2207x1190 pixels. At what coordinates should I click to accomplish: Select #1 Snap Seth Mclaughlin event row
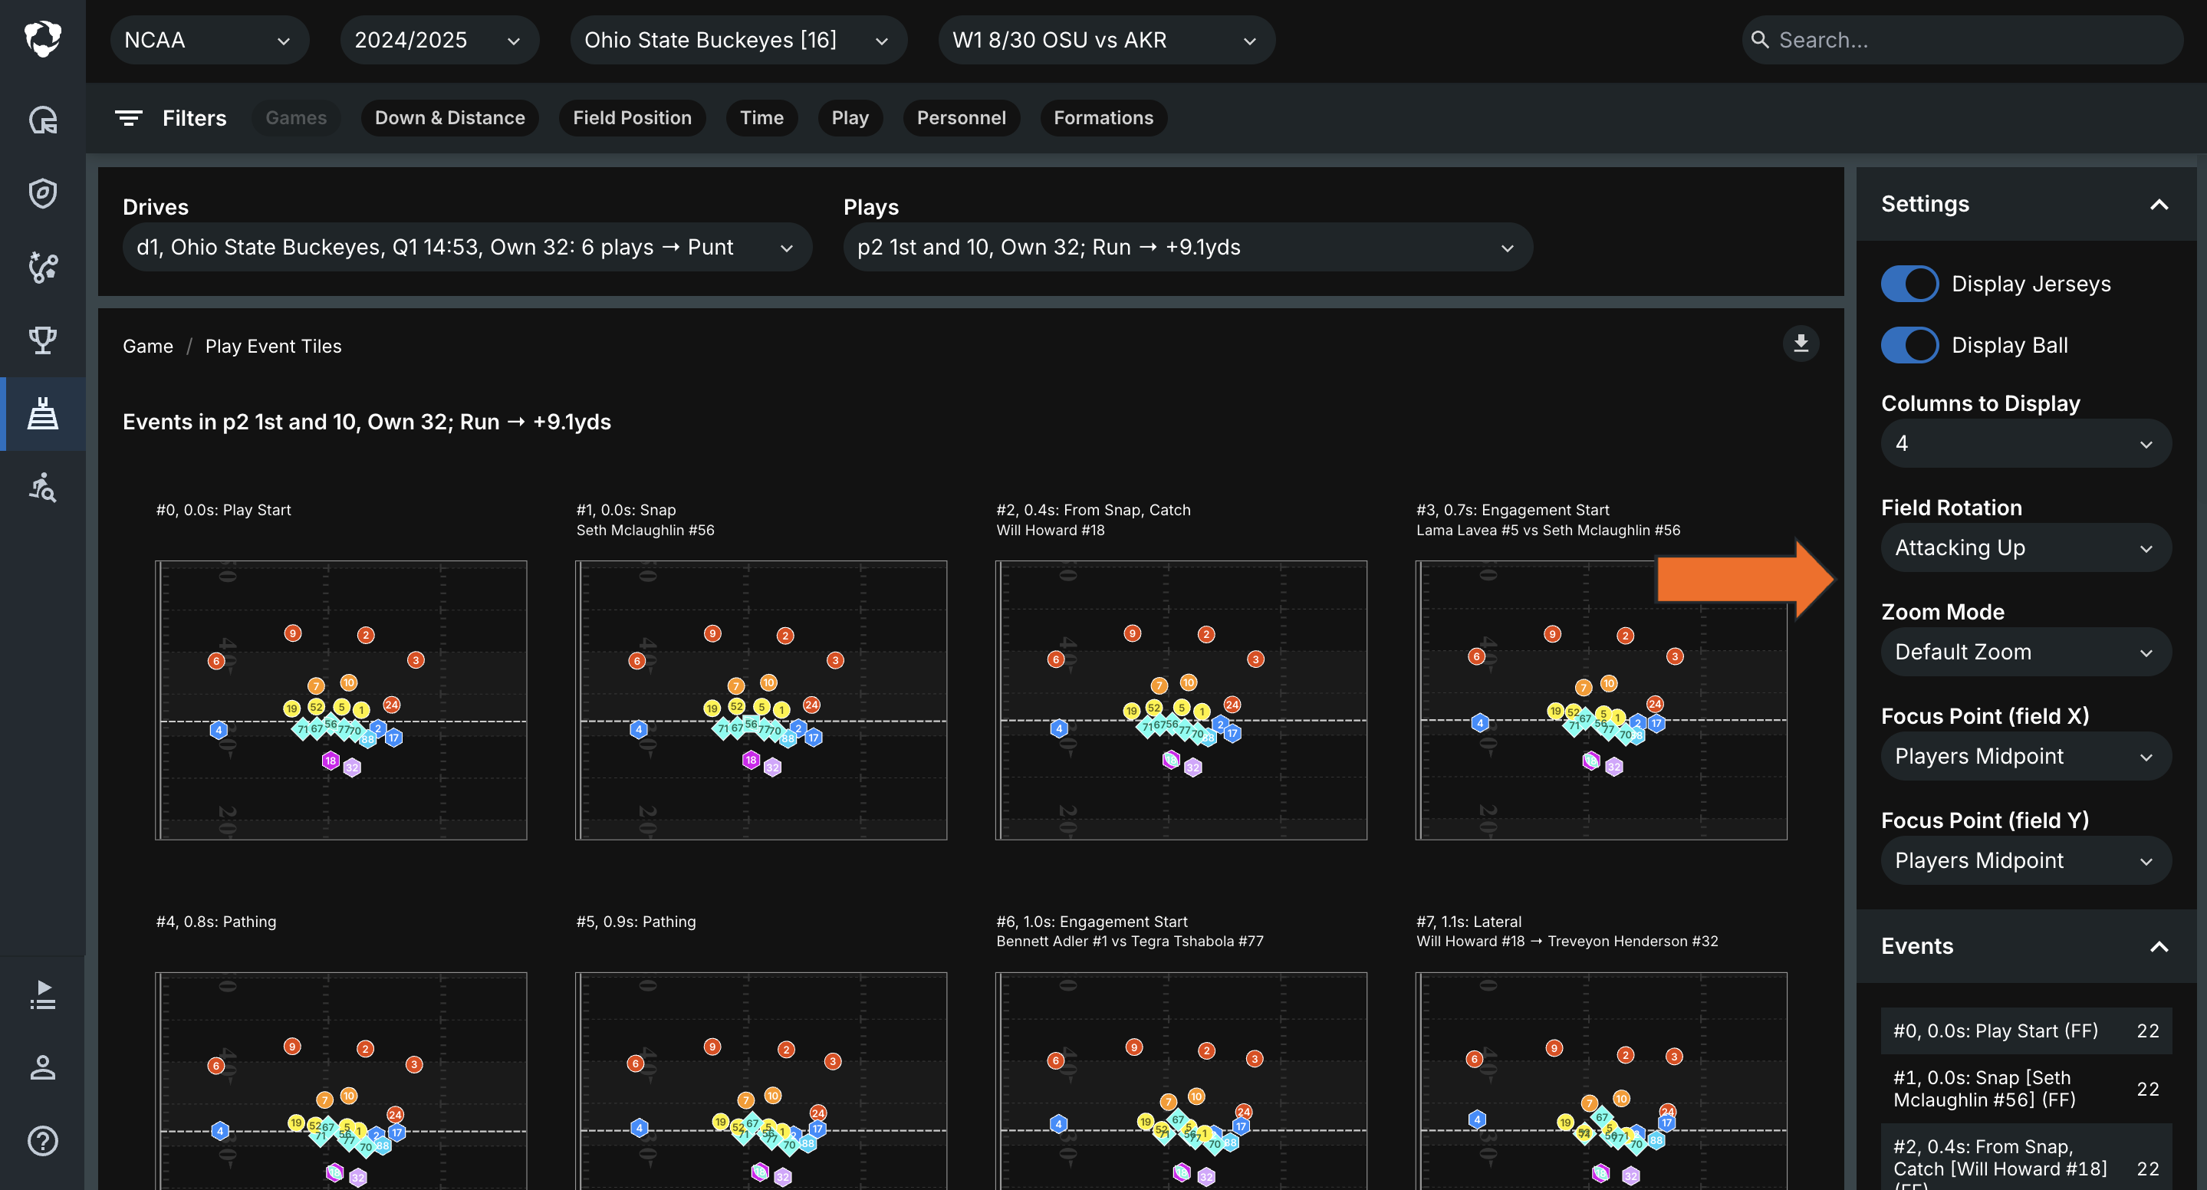click(x=2025, y=1088)
